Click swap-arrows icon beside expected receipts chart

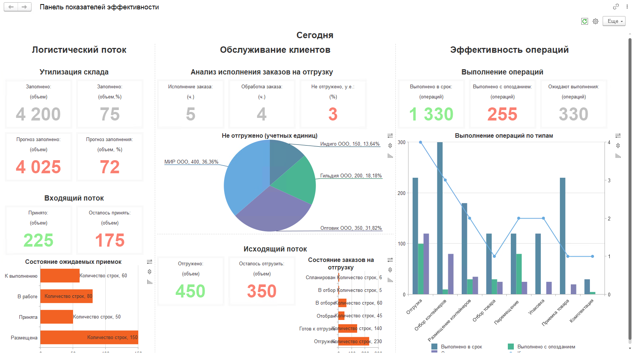coord(150,262)
